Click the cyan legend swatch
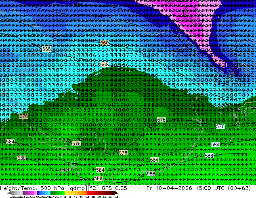The image size is (256, 198). (x=49, y=193)
